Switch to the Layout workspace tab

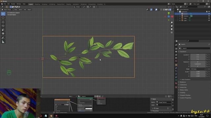click(31, 4)
